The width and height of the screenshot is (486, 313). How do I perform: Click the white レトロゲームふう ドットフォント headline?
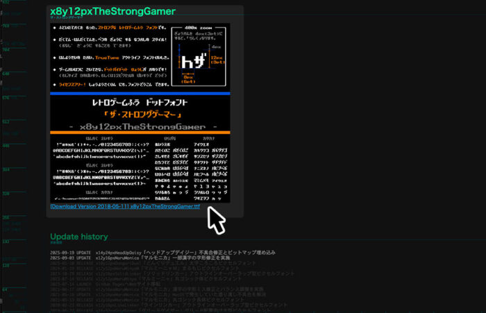[x=140, y=102]
